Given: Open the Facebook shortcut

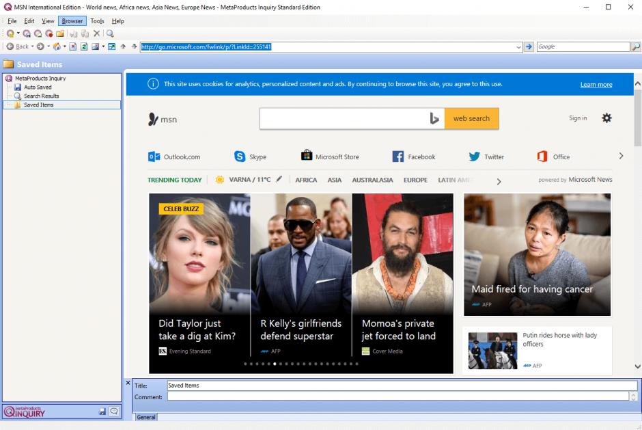Looking at the screenshot, I should coord(414,157).
